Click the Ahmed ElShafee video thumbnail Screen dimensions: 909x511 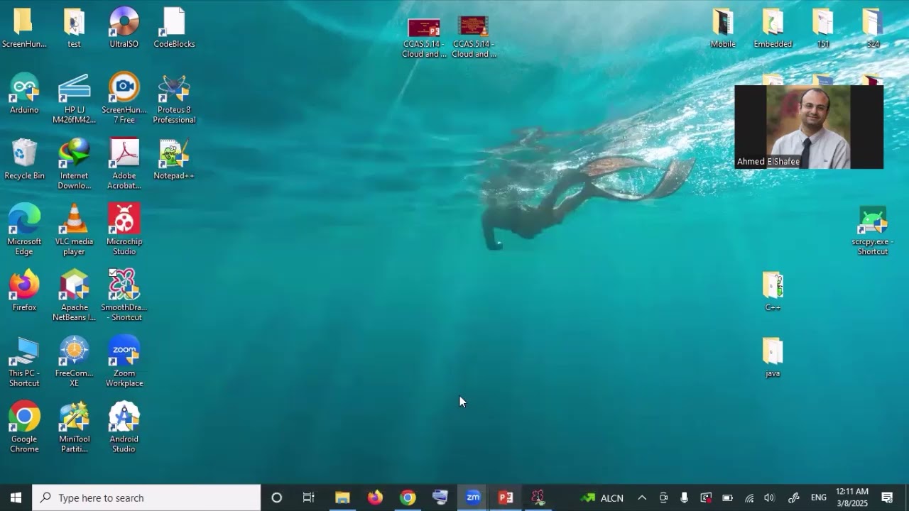(809, 127)
